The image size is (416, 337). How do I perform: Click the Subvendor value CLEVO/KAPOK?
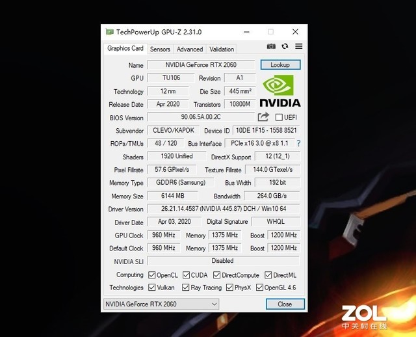174,130
